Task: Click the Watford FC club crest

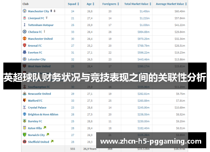Action: (24, 100)
